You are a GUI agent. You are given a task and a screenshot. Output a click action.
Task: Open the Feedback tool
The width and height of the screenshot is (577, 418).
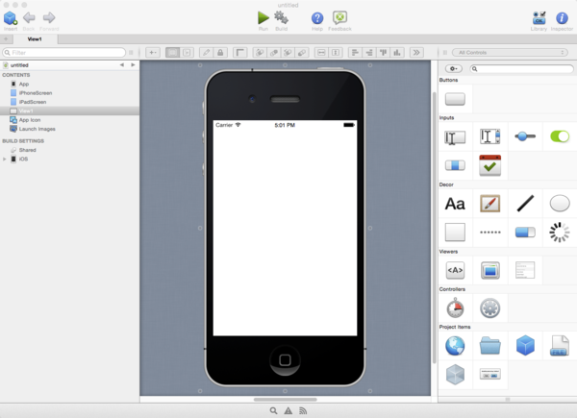click(x=339, y=17)
